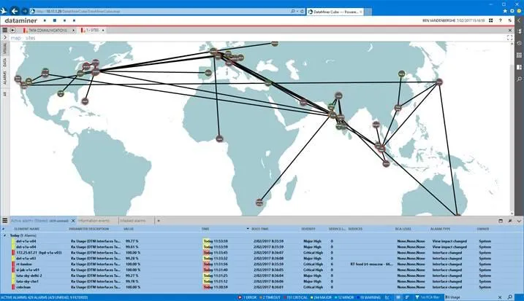Click the West Africa site node on map
The height and width of the screenshot is (301, 524).
click(x=219, y=138)
